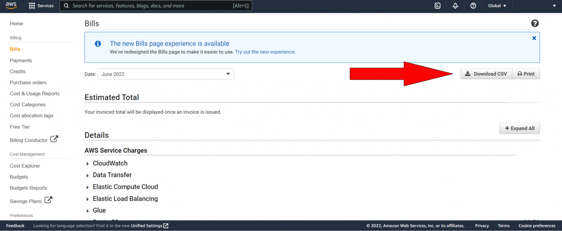Dismiss the new Bills page banner

534,38
